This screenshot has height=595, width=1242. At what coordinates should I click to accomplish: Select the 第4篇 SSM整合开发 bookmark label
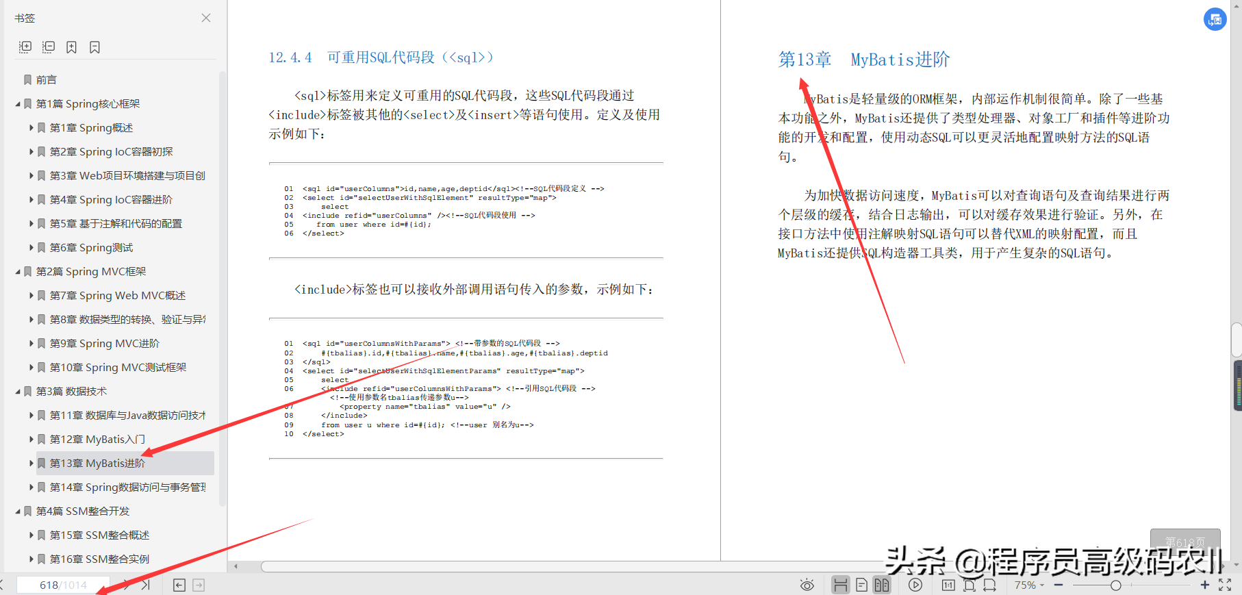coord(82,511)
